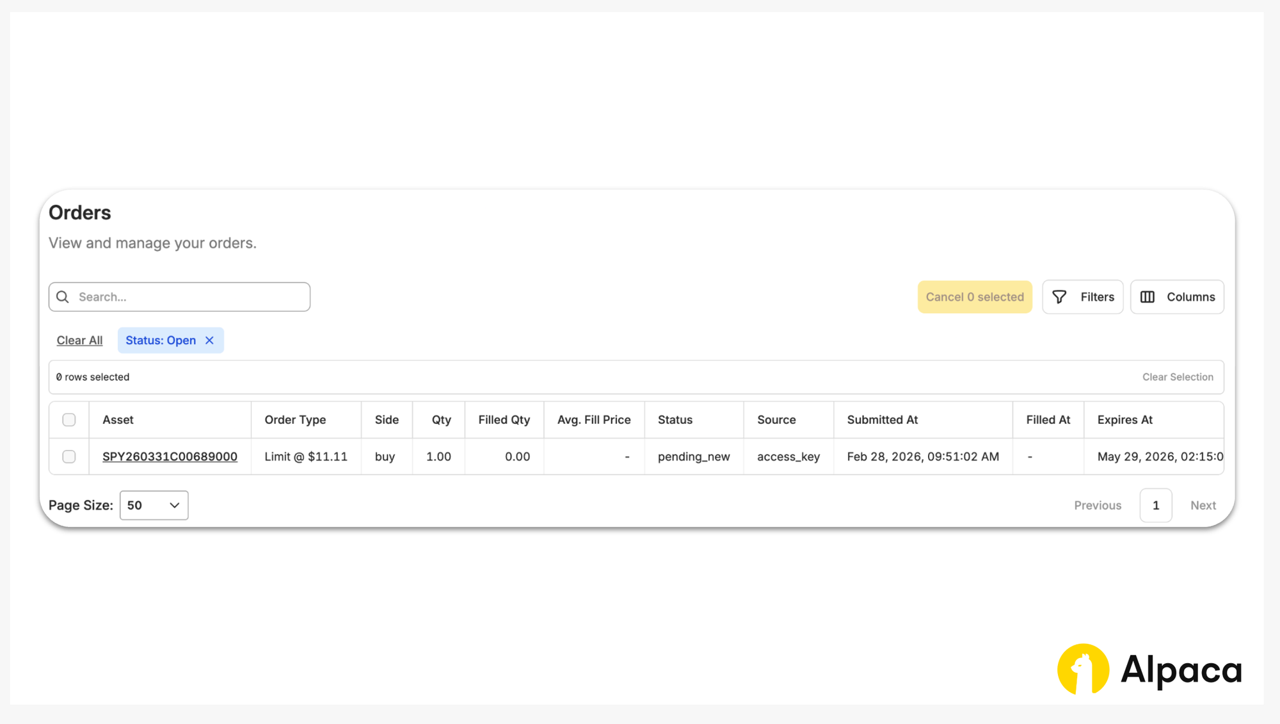Image resolution: width=1280 pixels, height=724 pixels.
Task: Click the magnifier icon in search box
Action: 63,297
